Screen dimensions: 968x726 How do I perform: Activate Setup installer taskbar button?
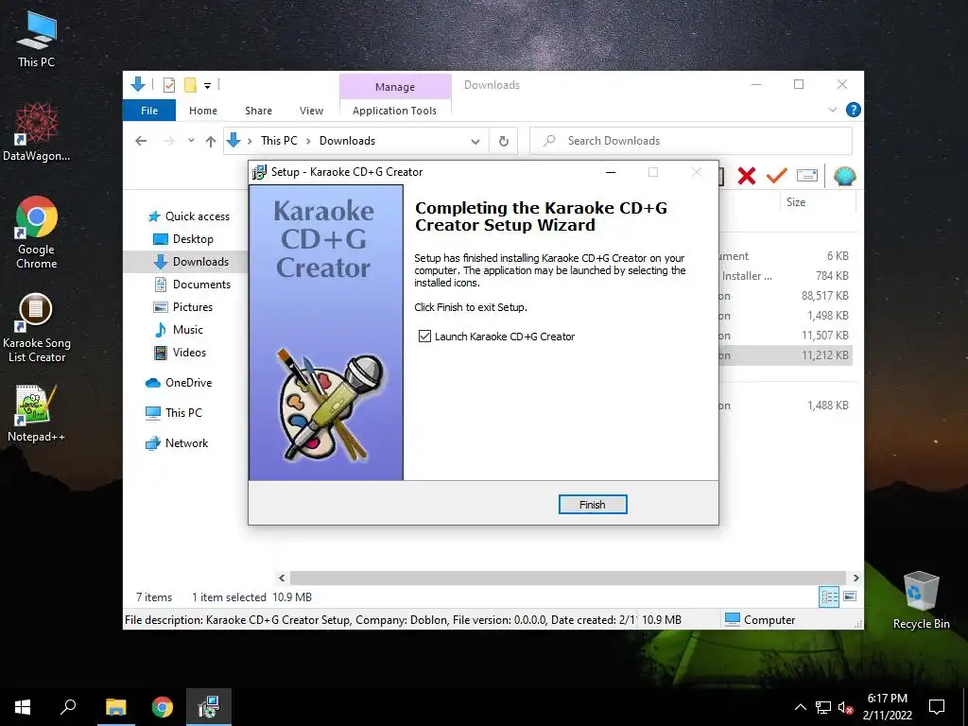(209, 707)
